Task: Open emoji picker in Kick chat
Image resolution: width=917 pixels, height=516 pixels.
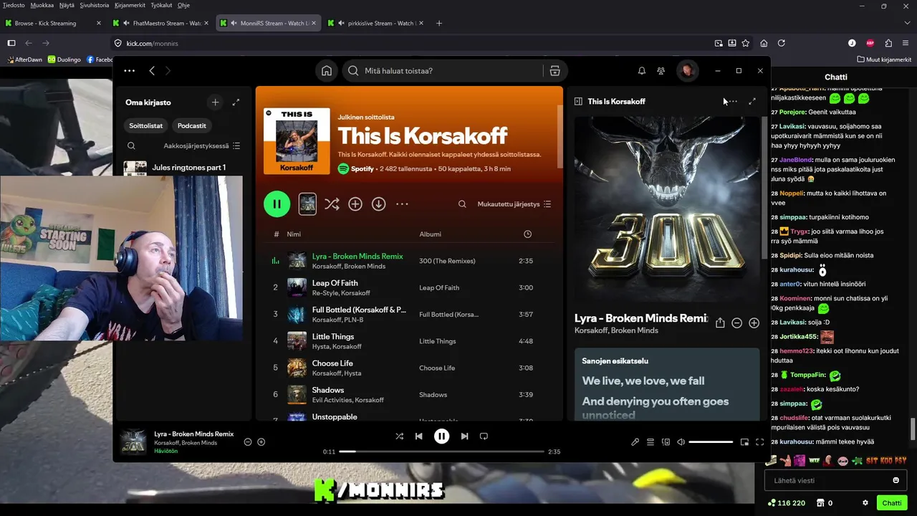Action: 896,480
